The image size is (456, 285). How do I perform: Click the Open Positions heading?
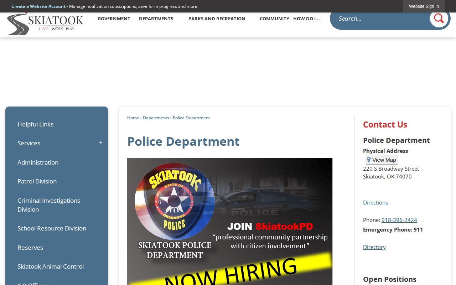click(390, 279)
